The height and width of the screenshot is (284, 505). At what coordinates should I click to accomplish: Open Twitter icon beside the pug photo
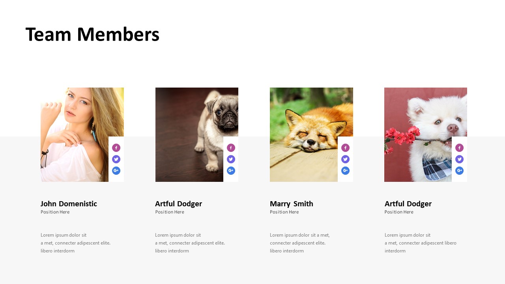point(231,159)
